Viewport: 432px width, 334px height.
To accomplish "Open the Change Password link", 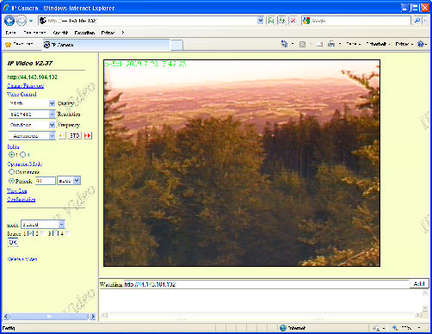I will (25, 86).
